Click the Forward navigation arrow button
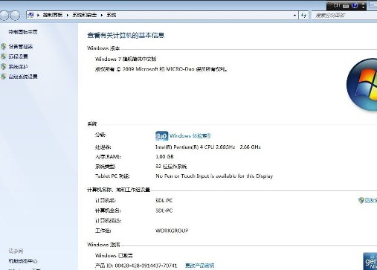The height and width of the screenshot is (270, 377). [x=16, y=16]
